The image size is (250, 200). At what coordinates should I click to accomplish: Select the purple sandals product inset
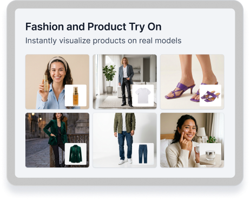[x=210, y=95]
